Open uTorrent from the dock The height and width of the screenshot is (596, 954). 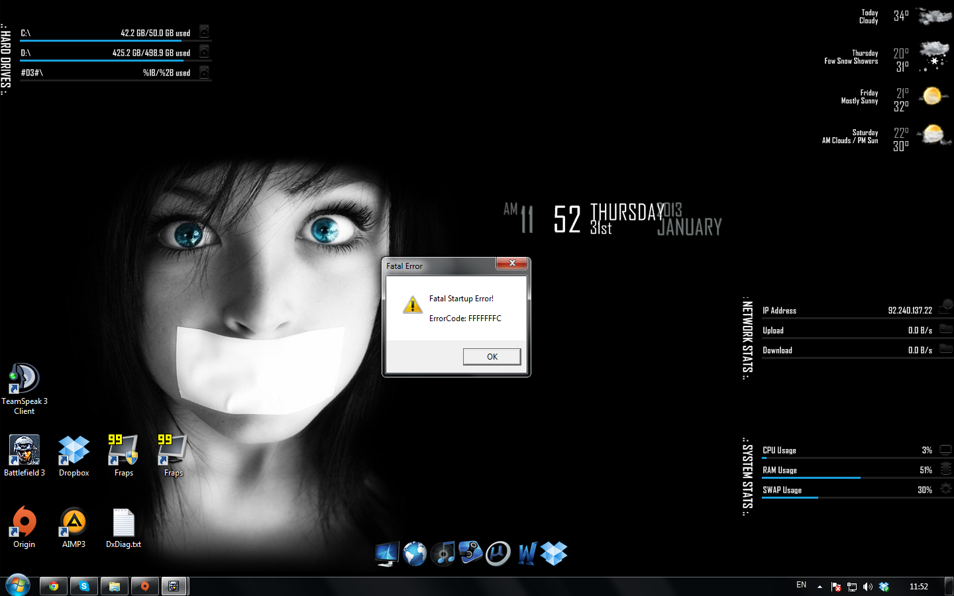[498, 554]
